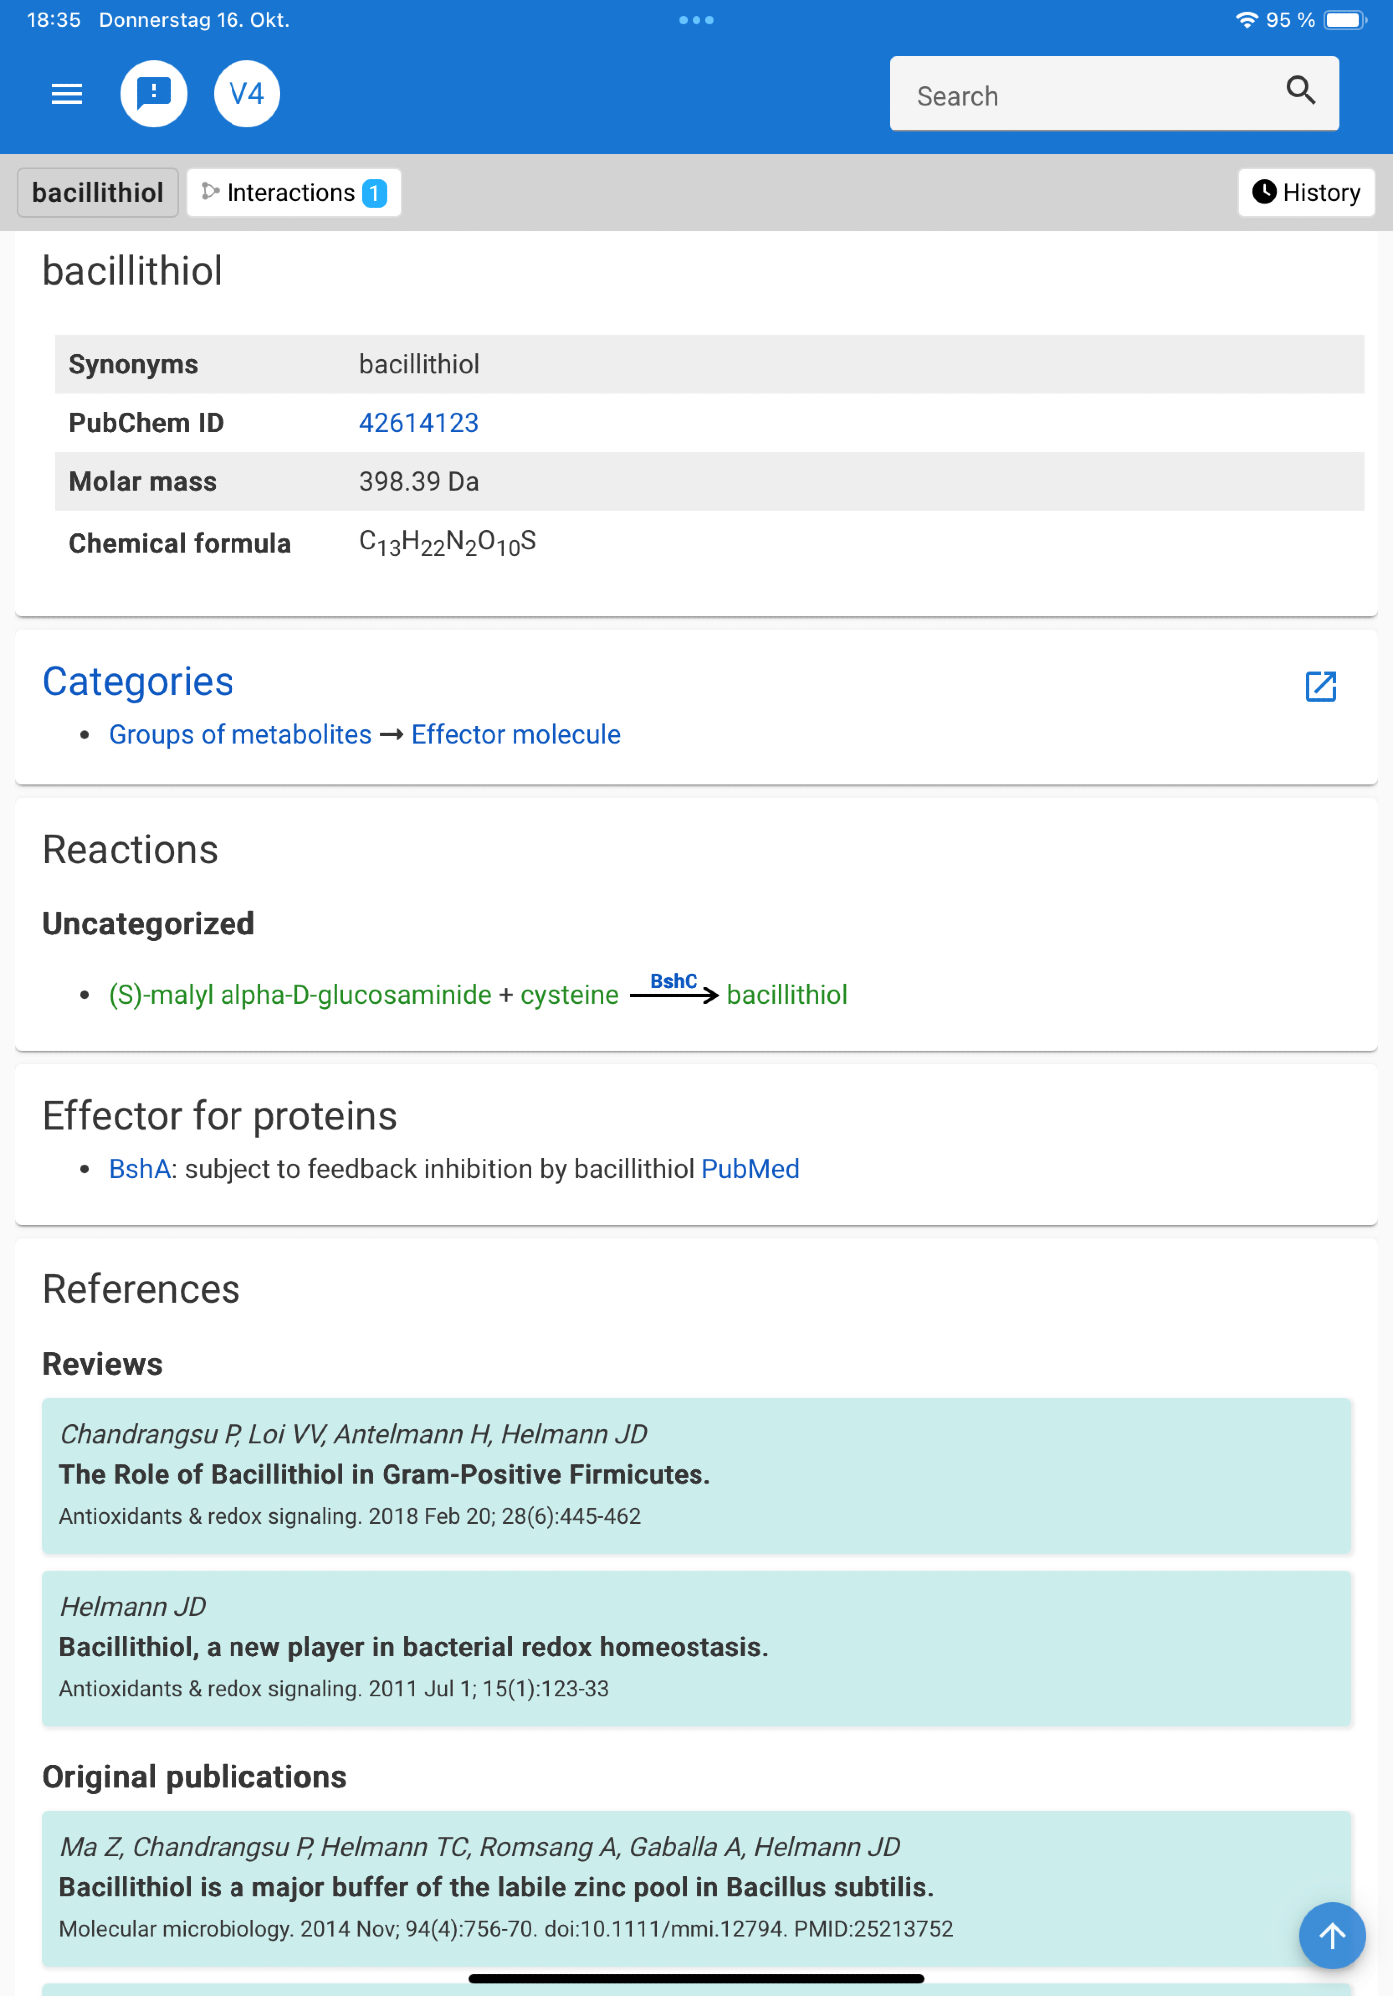
Task: Open the History panel
Action: coord(1306,192)
